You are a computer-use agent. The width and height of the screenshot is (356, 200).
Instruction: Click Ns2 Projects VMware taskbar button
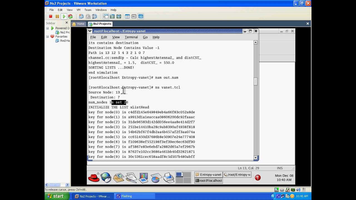[x=93, y=196]
